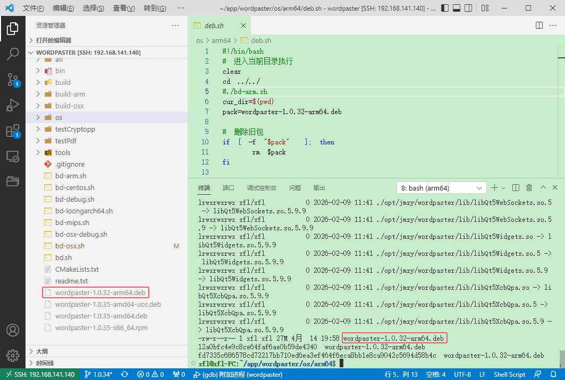Split the terminal pane
Screen dimensions: 565x380
click(516, 188)
